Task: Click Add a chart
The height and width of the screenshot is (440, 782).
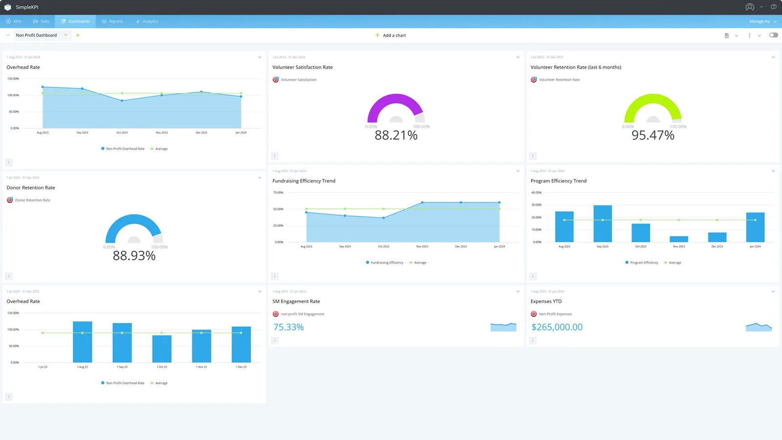Action: point(391,35)
